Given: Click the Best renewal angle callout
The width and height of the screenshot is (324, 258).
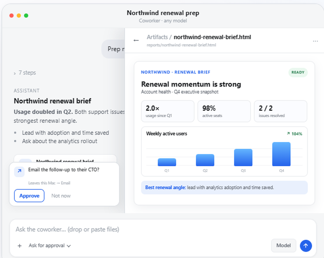Looking at the screenshot, I should [224, 188].
